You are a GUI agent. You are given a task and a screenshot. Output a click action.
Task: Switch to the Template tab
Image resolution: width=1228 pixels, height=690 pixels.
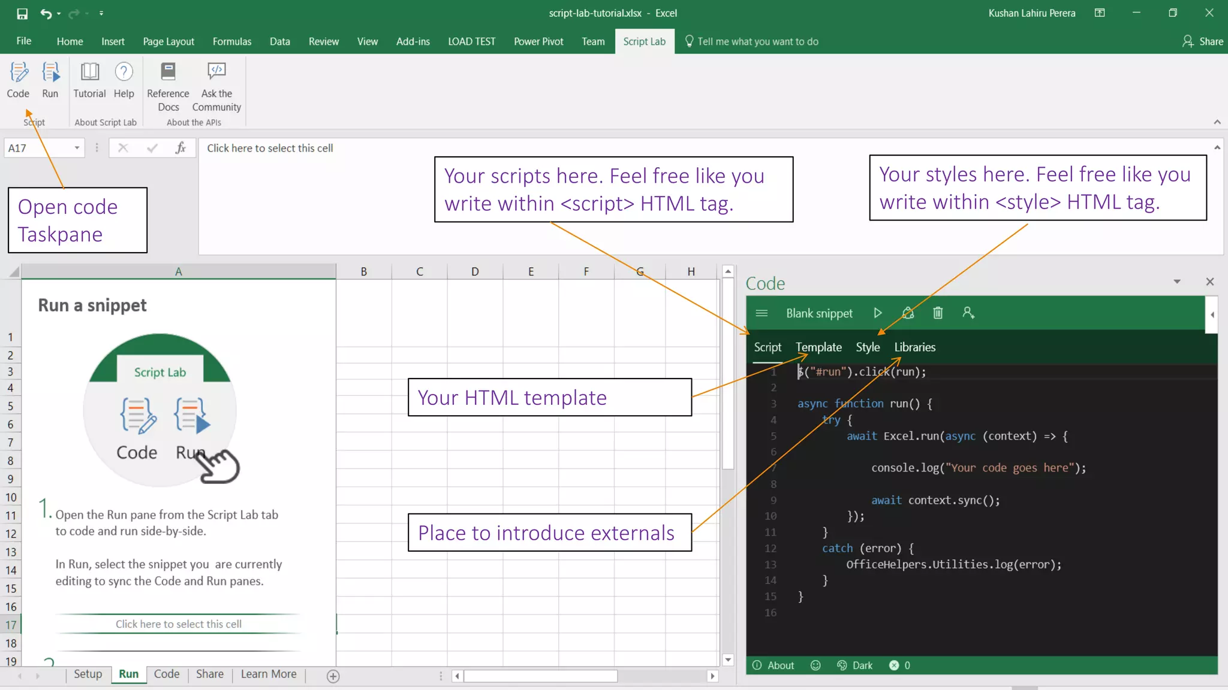(818, 347)
